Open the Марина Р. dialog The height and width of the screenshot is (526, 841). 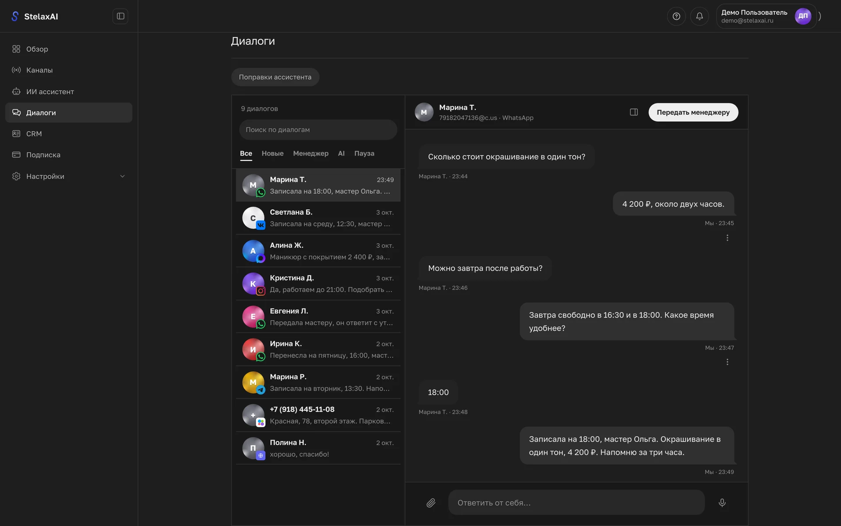[318, 382]
